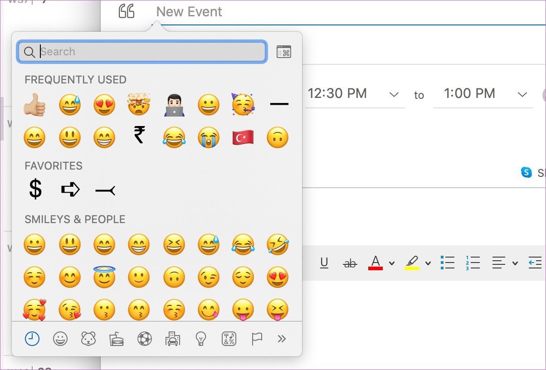Screen dimensions: 546x370
Task: Open the Smileys & People emoji category
Action: 60,338
